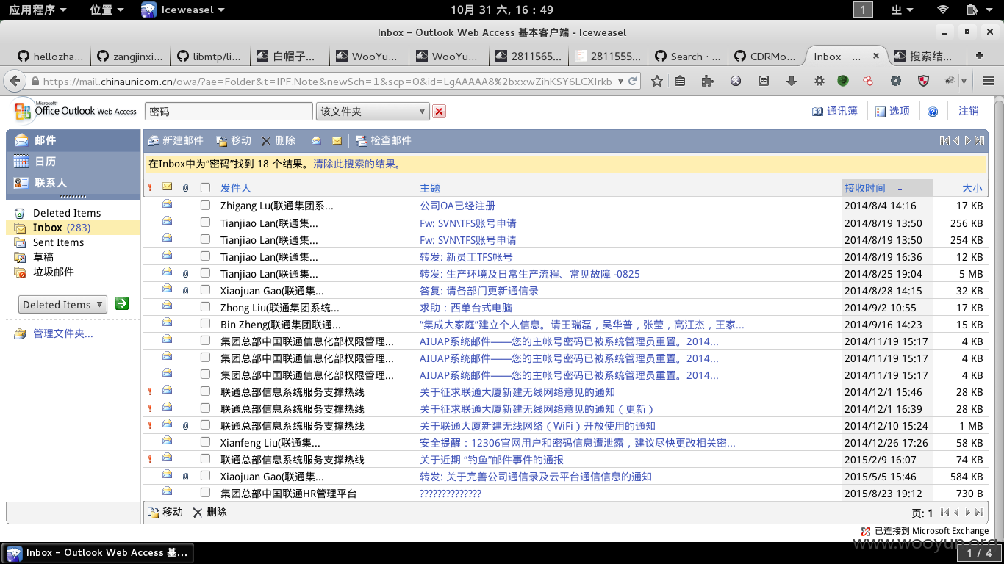
Task: Click the 移动 move button in top toolbar
Action: pyautogui.click(x=234, y=140)
